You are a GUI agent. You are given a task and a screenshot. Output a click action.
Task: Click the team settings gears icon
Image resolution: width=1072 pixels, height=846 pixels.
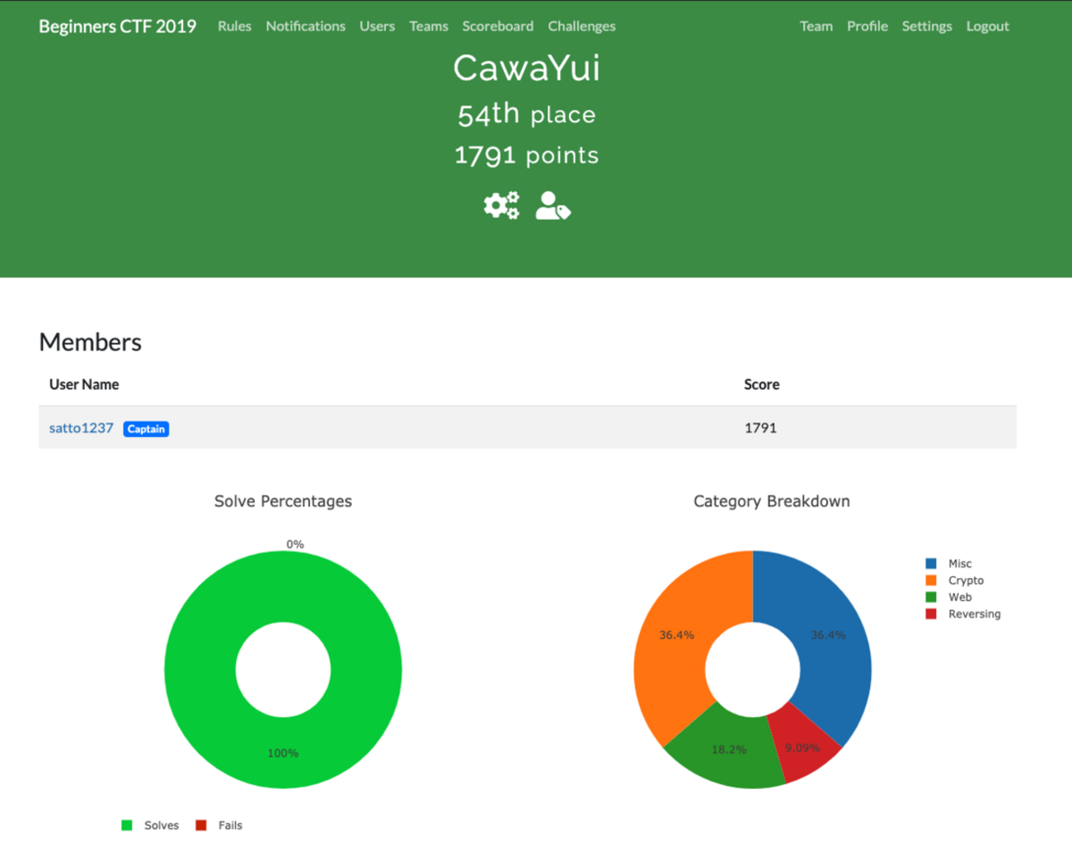tap(501, 205)
